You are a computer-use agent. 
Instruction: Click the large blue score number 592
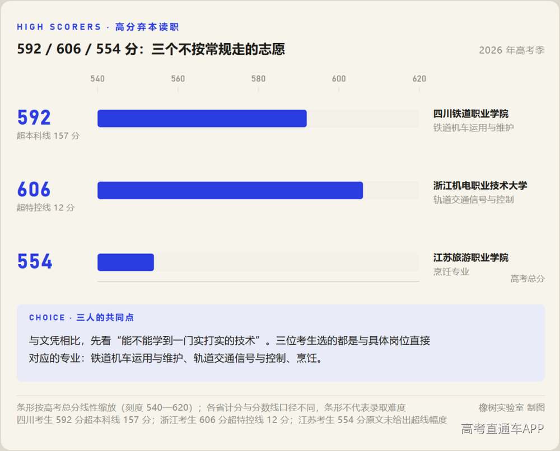click(x=34, y=118)
